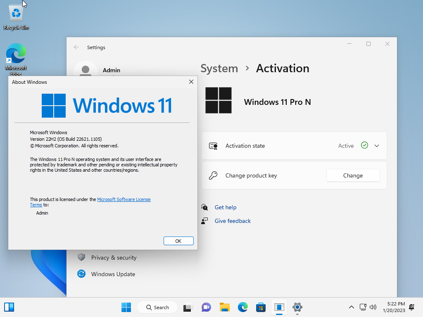The width and height of the screenshot is (423, 317).
Task: Minimize the Settings window
Action: tap(349, 44)
